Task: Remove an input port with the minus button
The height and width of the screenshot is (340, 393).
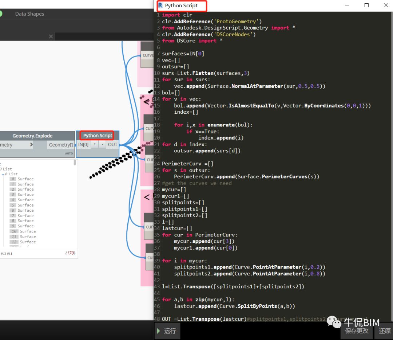Action: coord(102,144)
